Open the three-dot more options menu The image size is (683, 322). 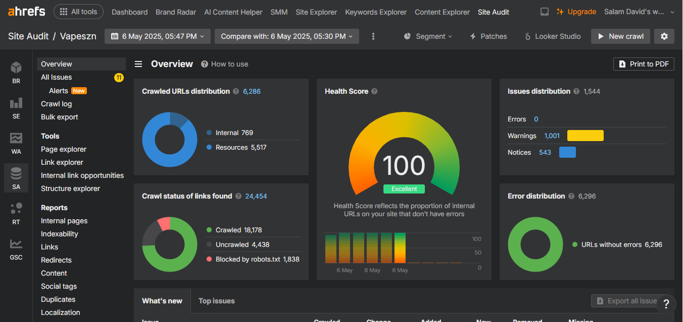tap(373, 36)
